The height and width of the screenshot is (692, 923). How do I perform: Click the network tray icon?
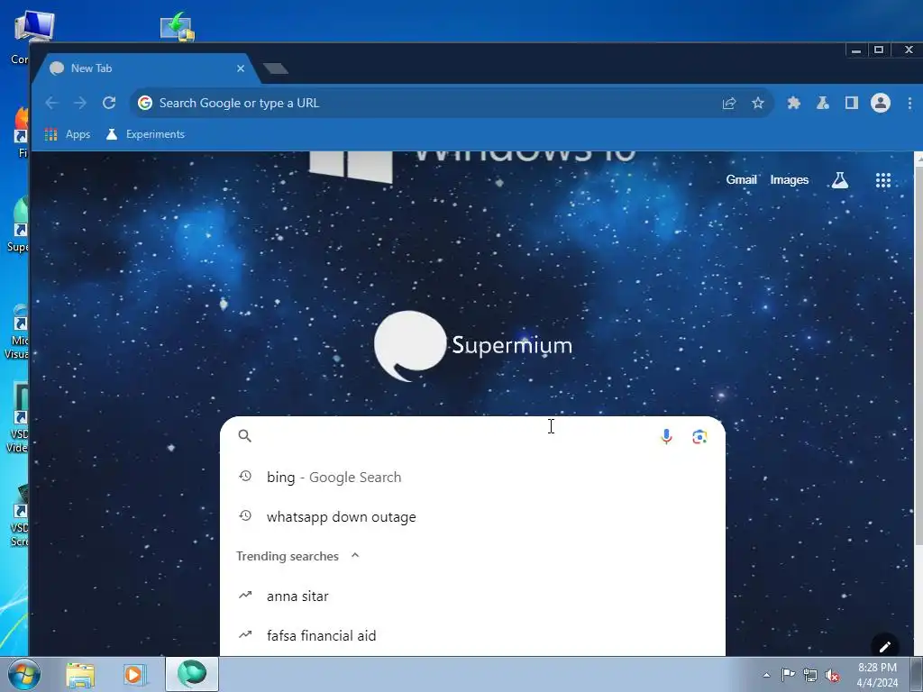[810, 676]
